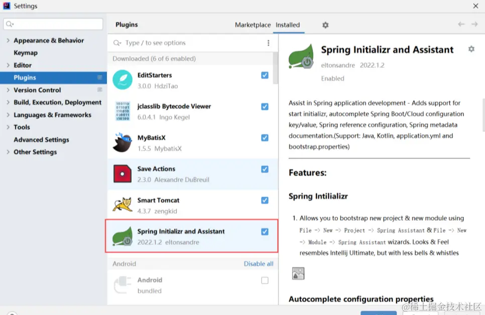The height and width of the screenshot is (315, 485).
Task: Click the Save Actions plugin icon
Action: point(123,174)
